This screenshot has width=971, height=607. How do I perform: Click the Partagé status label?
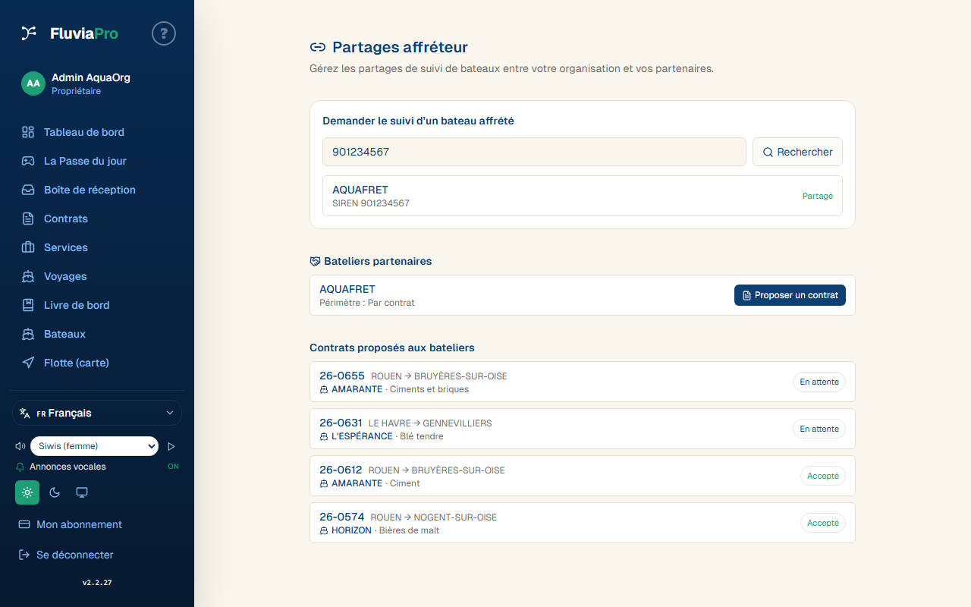[818, 196]
